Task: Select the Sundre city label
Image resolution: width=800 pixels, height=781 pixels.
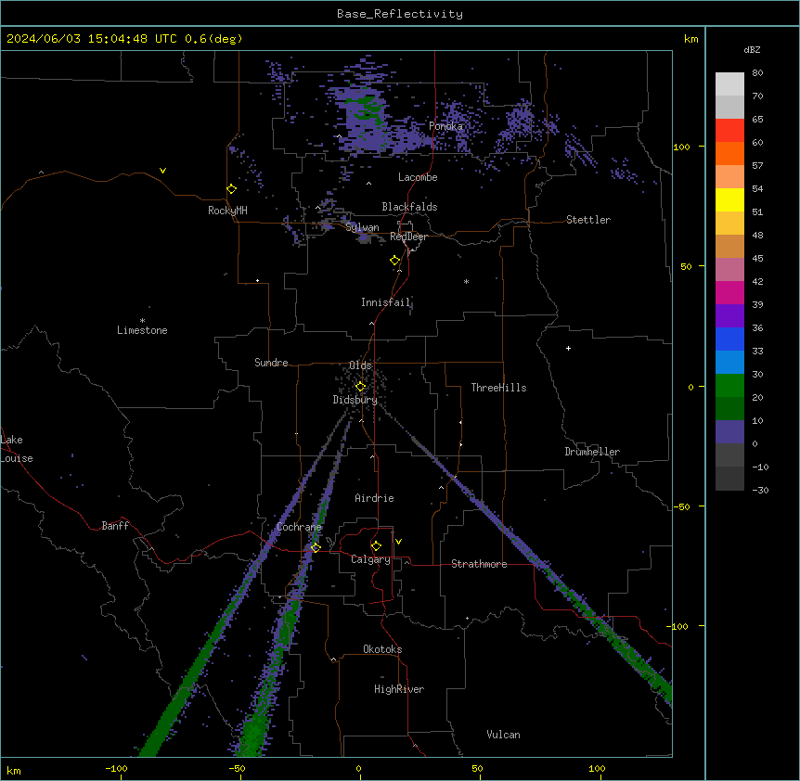Action: [x=271, y=363]
